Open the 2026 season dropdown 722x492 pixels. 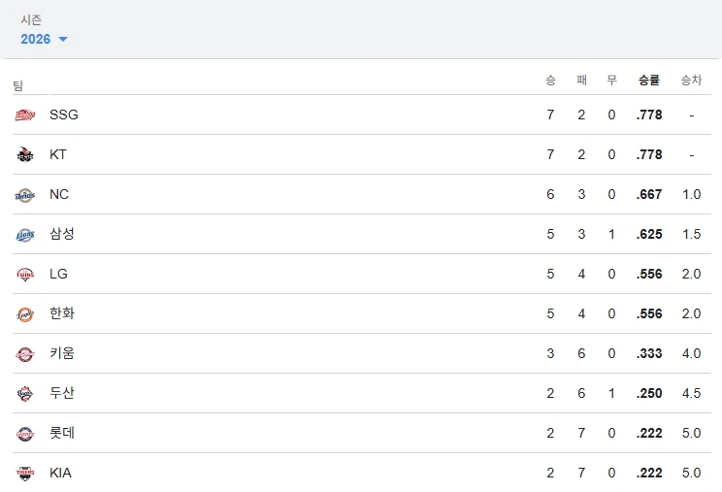[36, 39]
